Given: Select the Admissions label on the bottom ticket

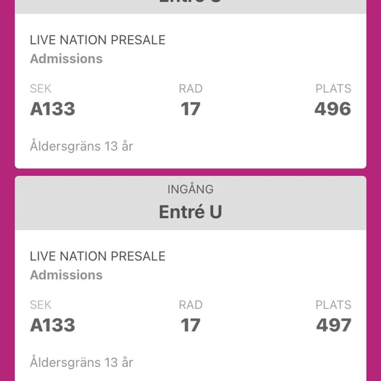Looking at the screenshot, I should 66,275.
